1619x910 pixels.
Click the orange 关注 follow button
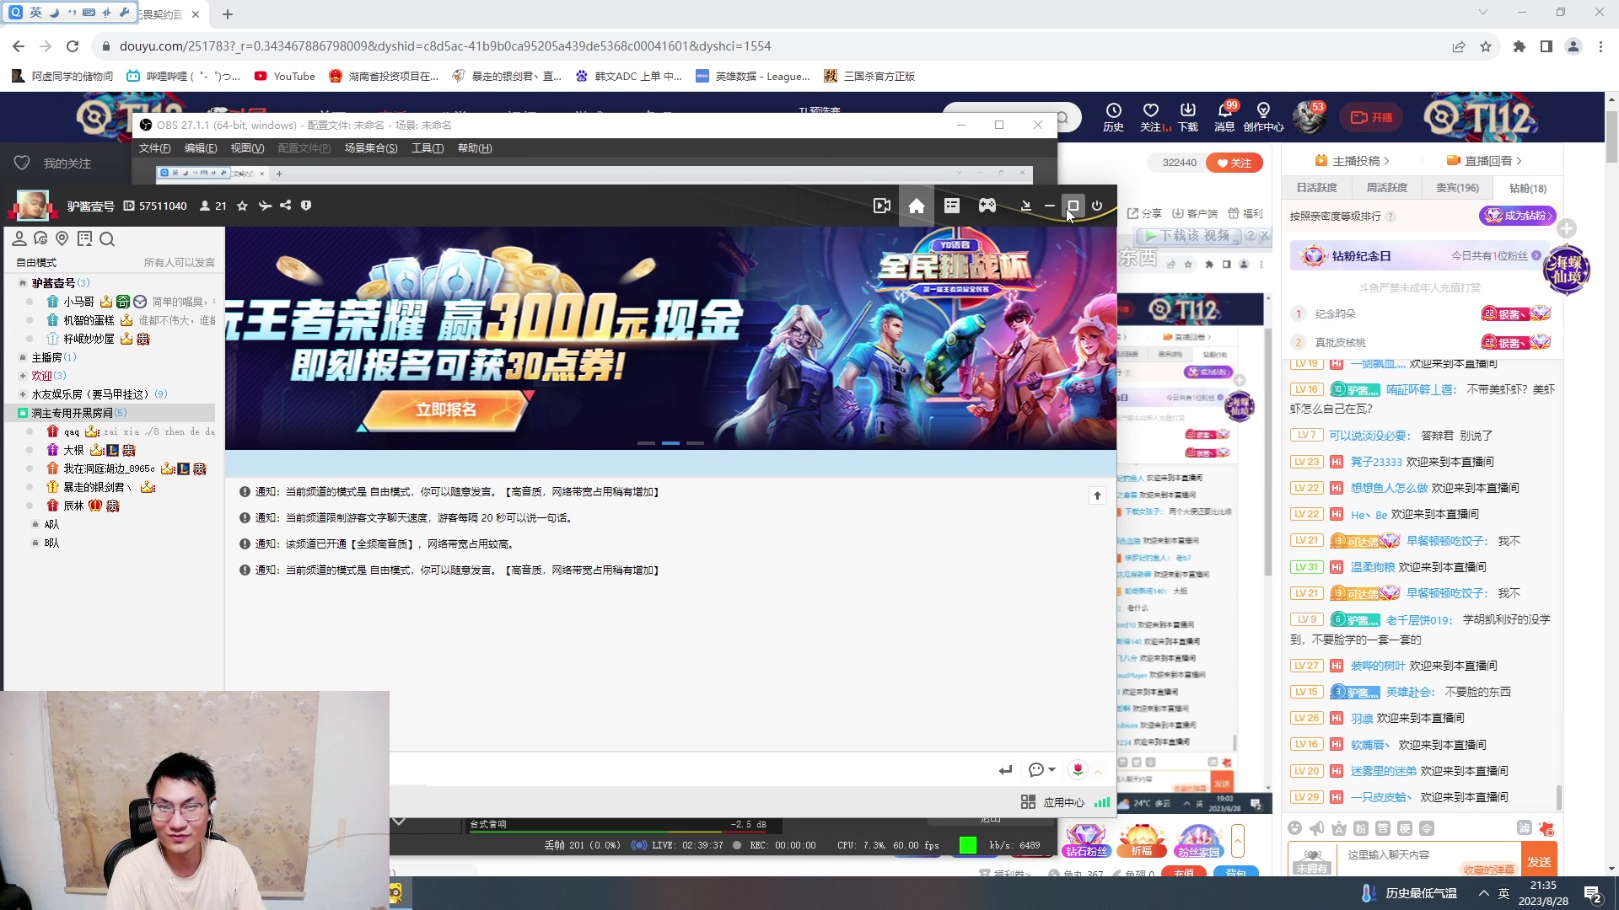[x=1234, y=162]
